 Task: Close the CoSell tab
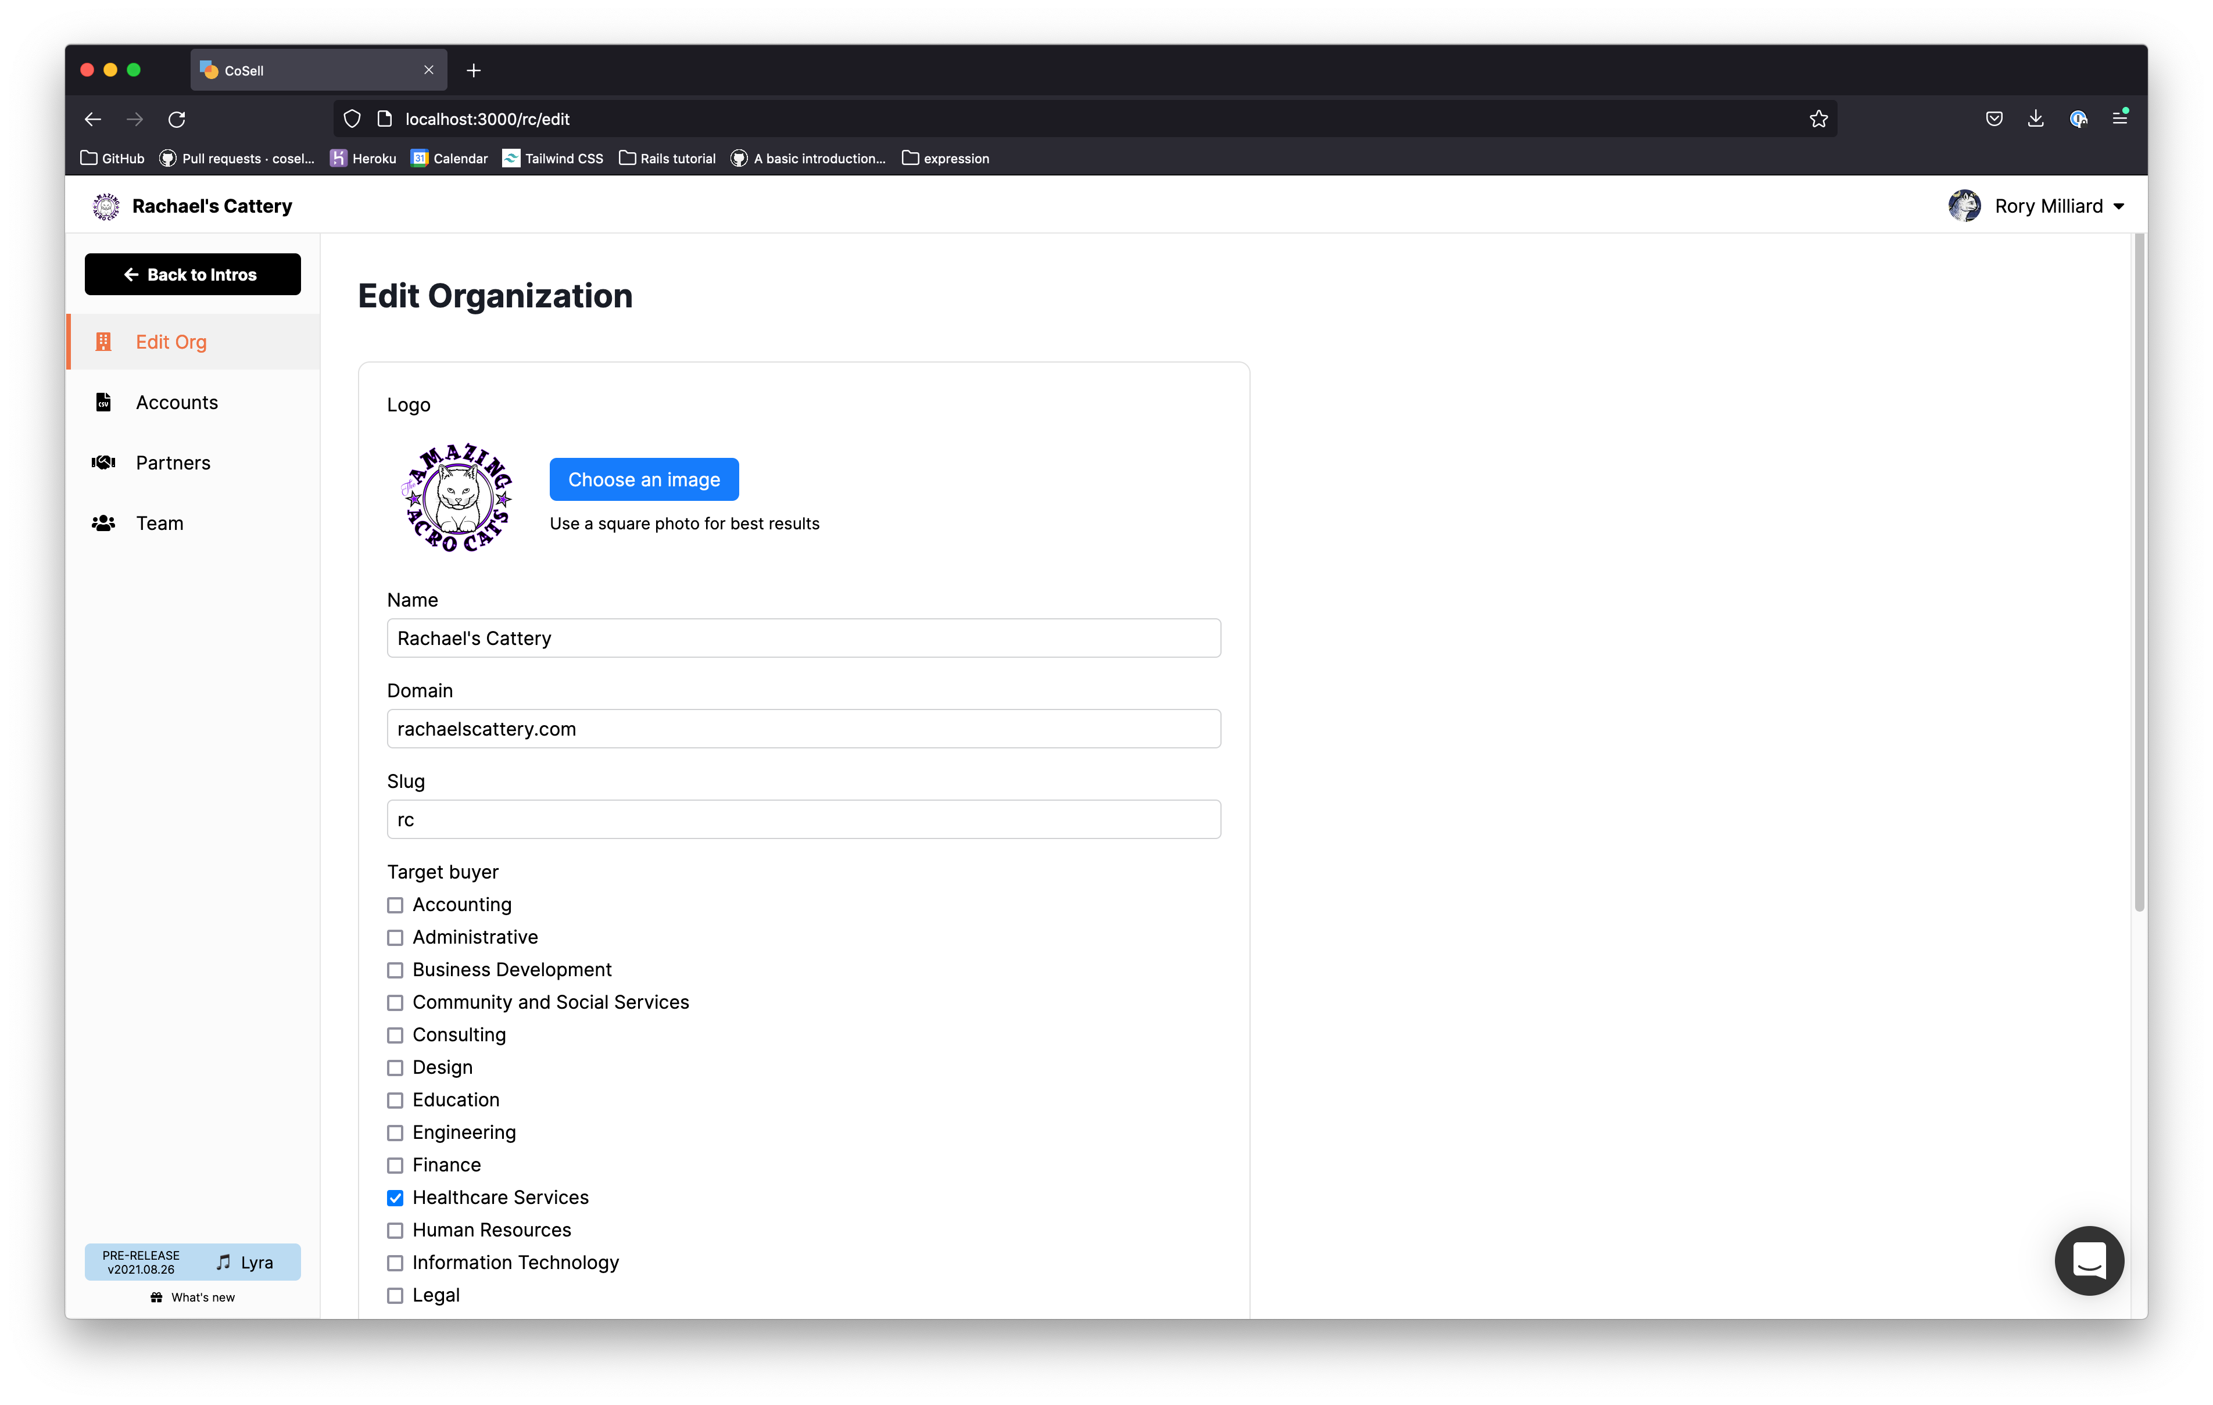point(429,71)
